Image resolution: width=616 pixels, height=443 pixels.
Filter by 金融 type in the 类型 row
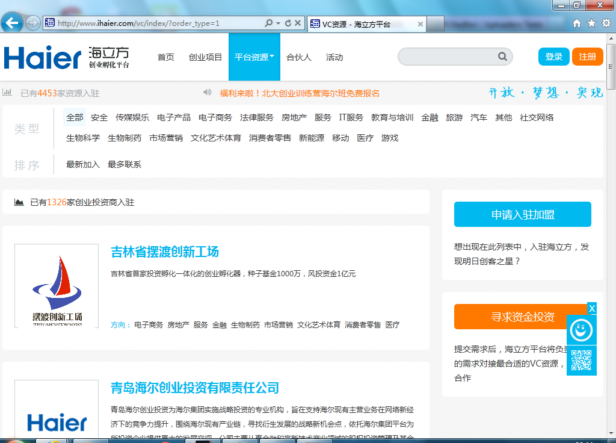tap(430, 117)
